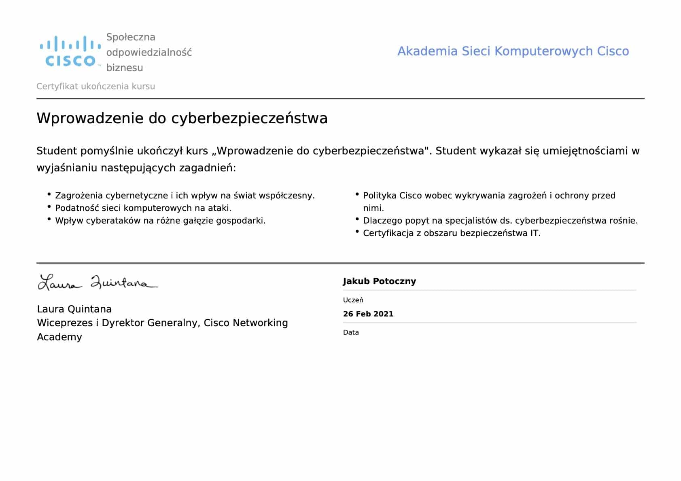681x481 pixels.
Task: Click the "Wprowadzenie do cyberbezpieczeństwa" course title
Action: [182, 118]
